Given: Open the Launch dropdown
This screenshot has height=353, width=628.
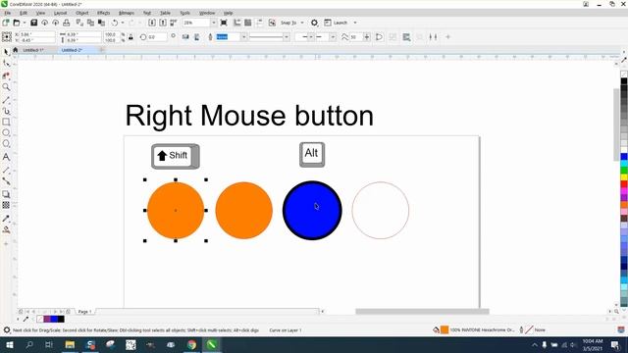Looking at the screenshot, I should 355,23.
